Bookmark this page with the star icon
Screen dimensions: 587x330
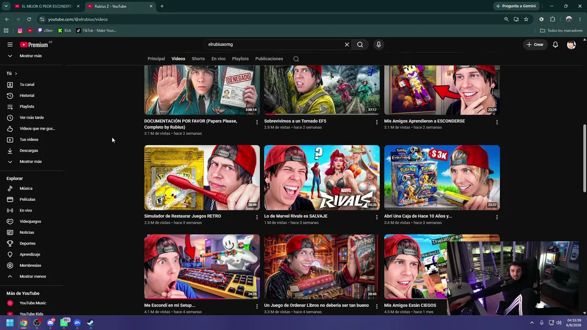(526, 19)
